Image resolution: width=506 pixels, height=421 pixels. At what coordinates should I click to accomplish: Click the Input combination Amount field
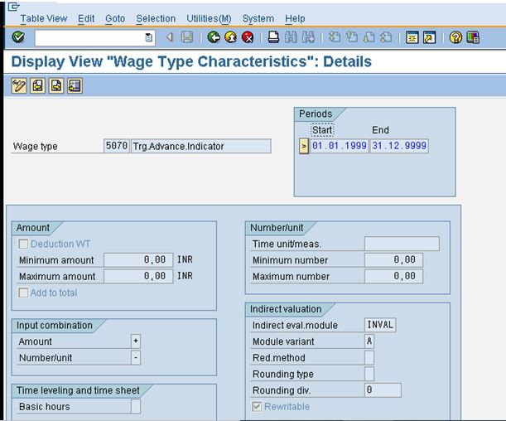[136, 341]
